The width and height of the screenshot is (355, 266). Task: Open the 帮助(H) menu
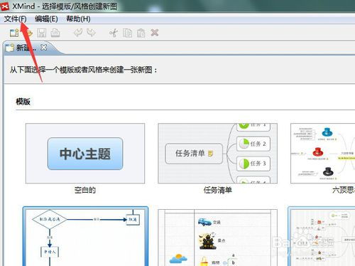pos(78,18)
